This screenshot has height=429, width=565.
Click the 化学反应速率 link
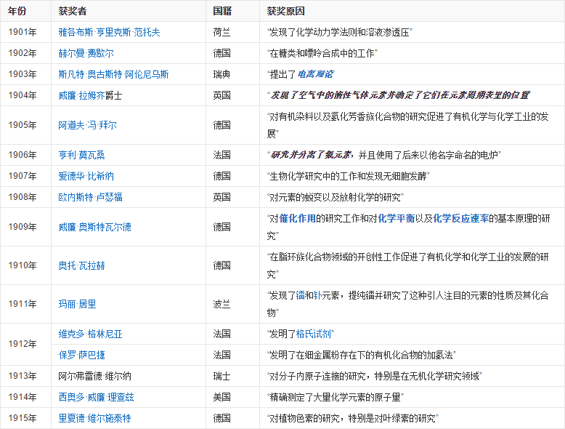click(460, 218)
